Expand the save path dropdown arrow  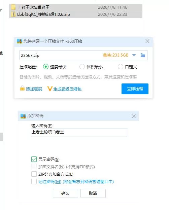pyautogui.click(x=134, y=55)
